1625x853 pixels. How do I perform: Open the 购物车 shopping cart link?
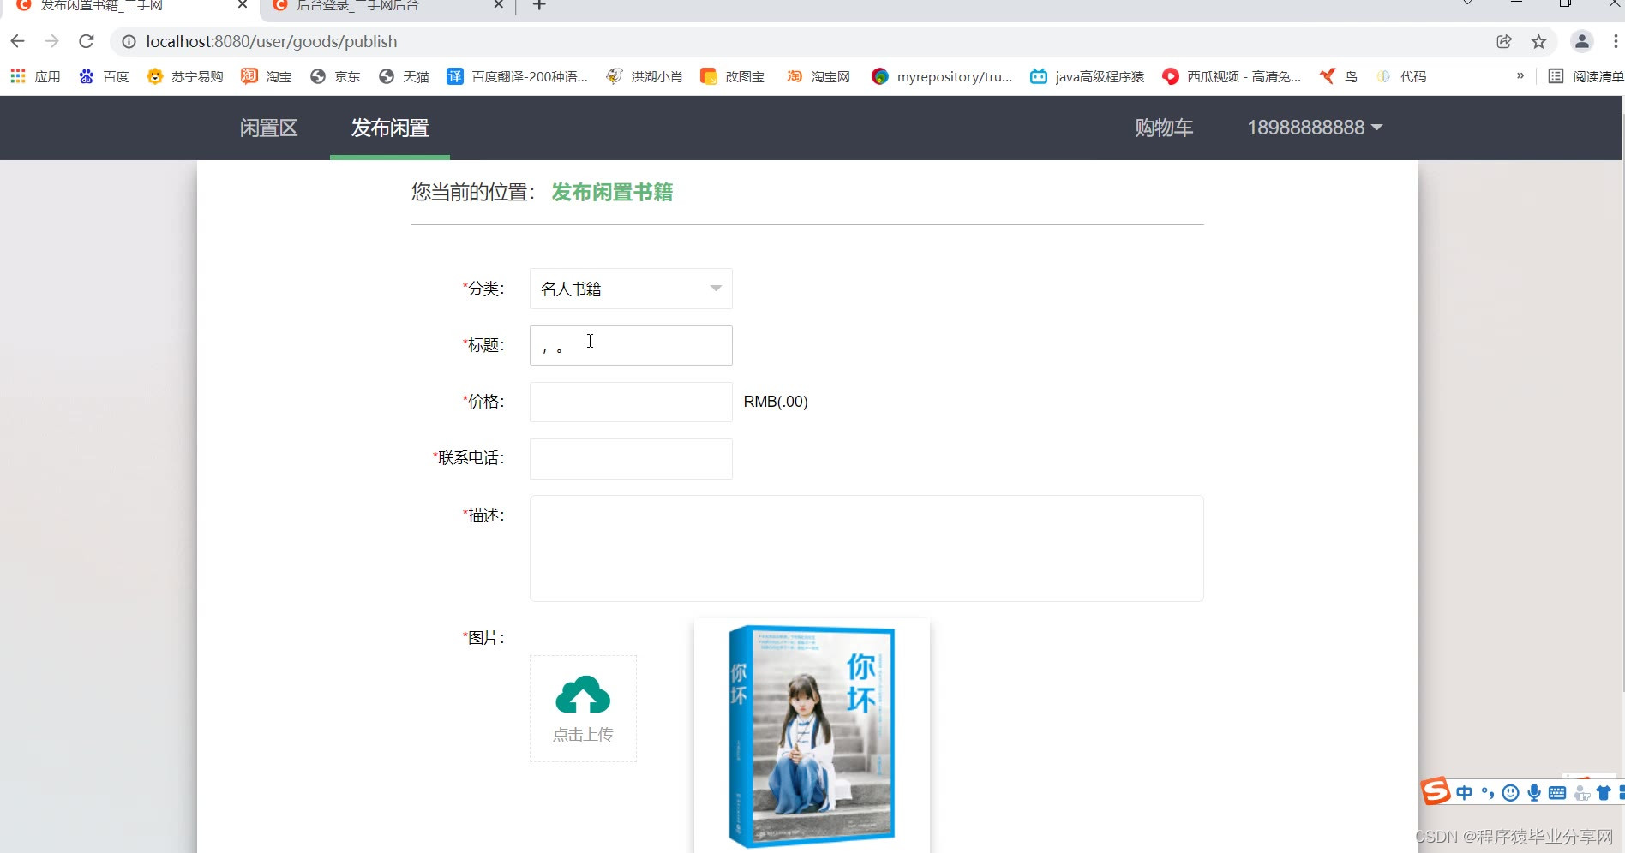click(1163, 127)
